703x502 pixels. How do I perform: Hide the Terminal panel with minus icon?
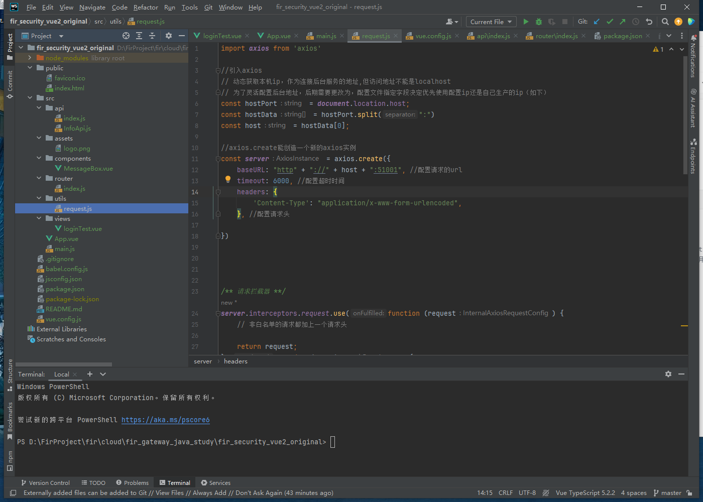[681, 374]
